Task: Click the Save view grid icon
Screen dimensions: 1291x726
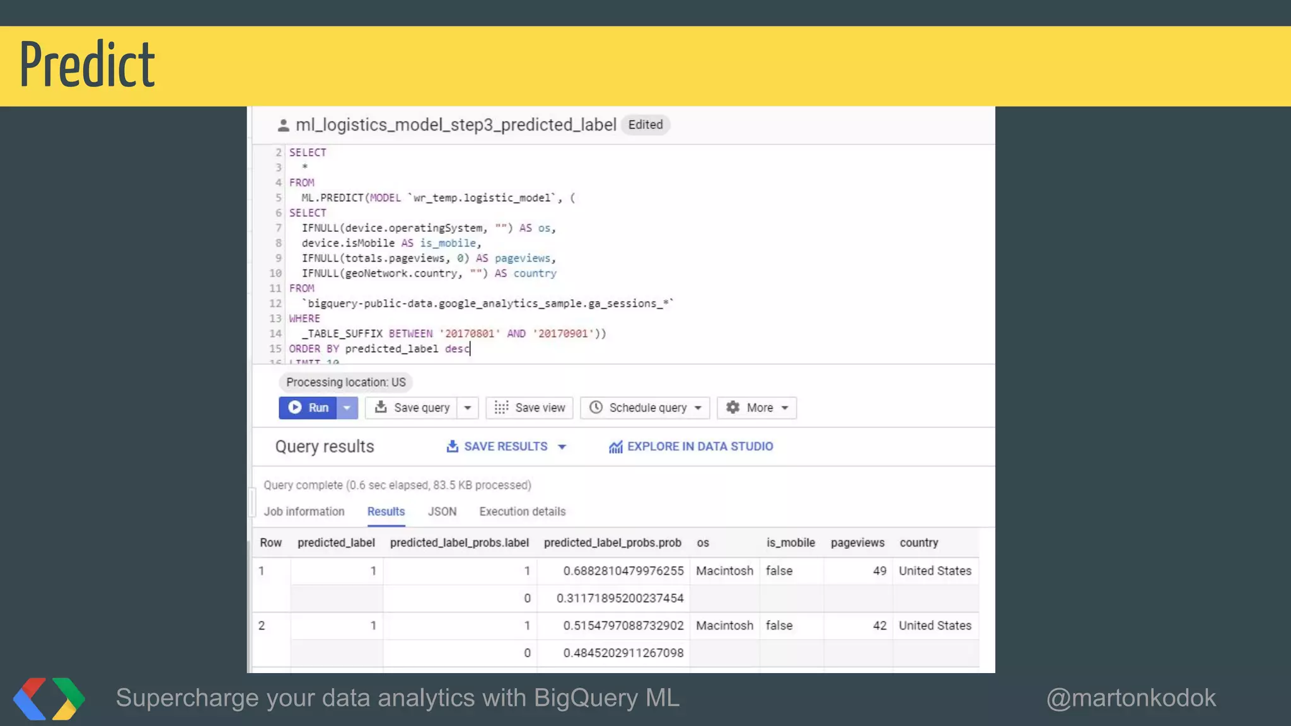Action: (x=501, y=408)
